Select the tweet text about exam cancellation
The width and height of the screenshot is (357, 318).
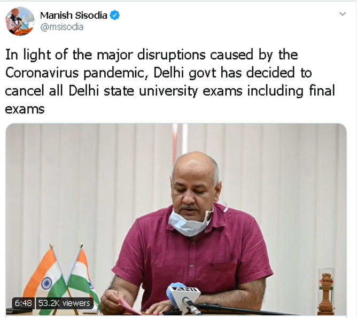click(170, 82)
